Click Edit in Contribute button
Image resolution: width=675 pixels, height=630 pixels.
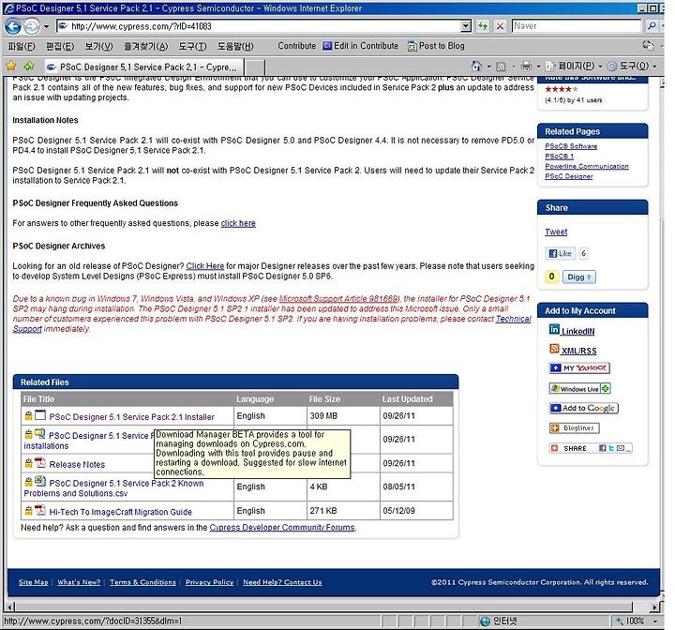[x=361, y=46]
